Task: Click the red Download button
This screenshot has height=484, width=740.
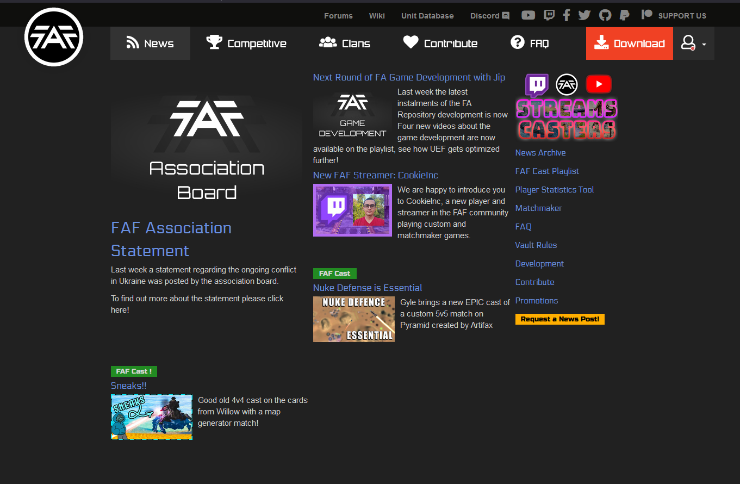Action: click(630, 44)
